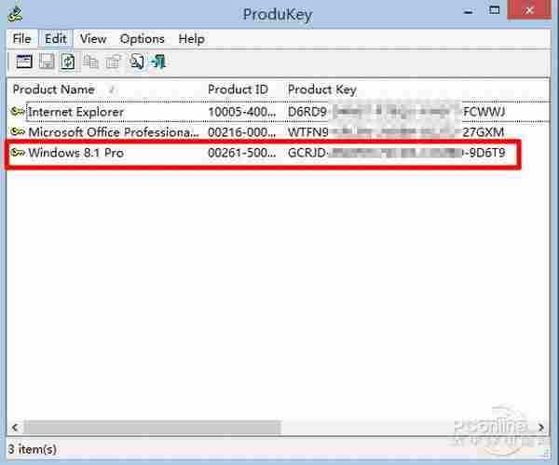559x465 pixels.
Task: Click the Refresh toolbar icon
Action: 68,62
